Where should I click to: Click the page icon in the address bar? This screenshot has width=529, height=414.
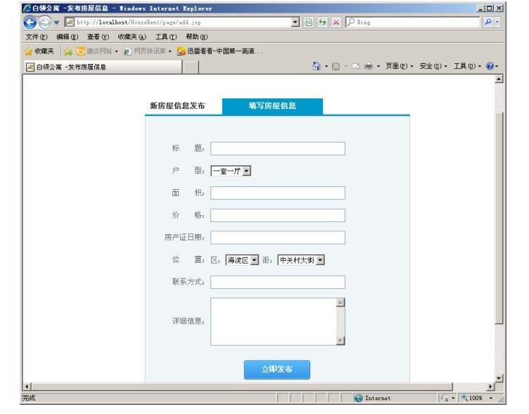(70, 22)
